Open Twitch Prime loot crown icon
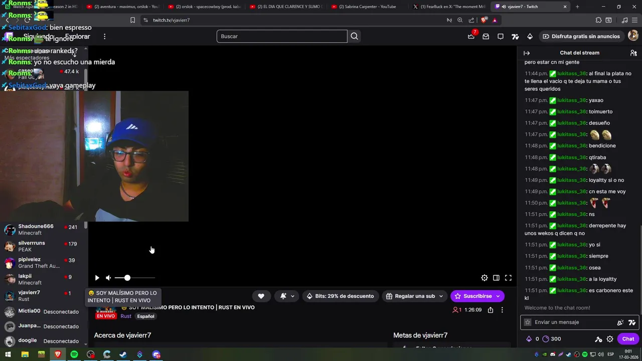The image size is (642, 361). coord(471,36)
